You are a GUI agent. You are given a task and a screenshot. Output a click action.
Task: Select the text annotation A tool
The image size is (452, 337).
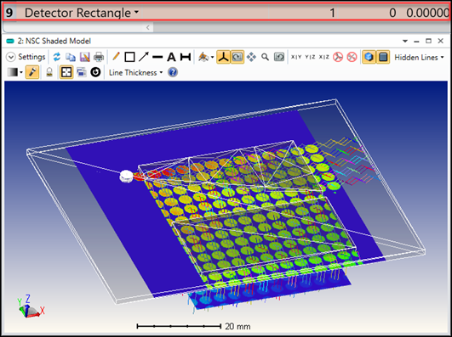point(171,57)
